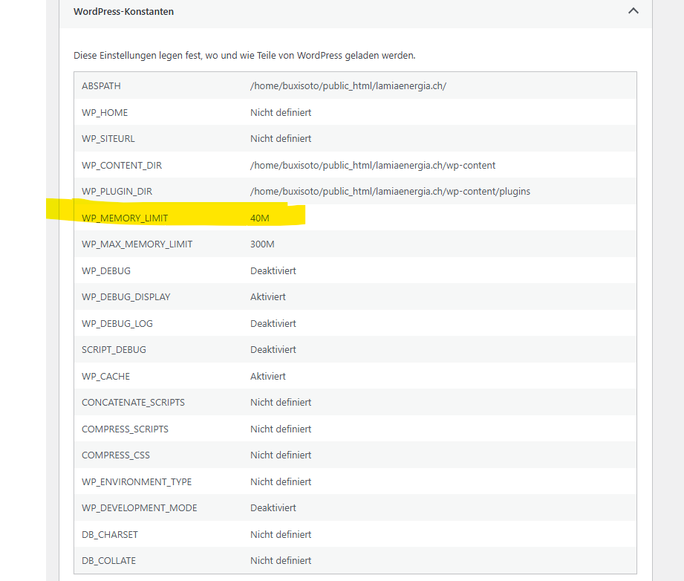Select the SCRIPT_DEBUG constant name
Viewport: 684px width, 581px height.
coord(114,350)
